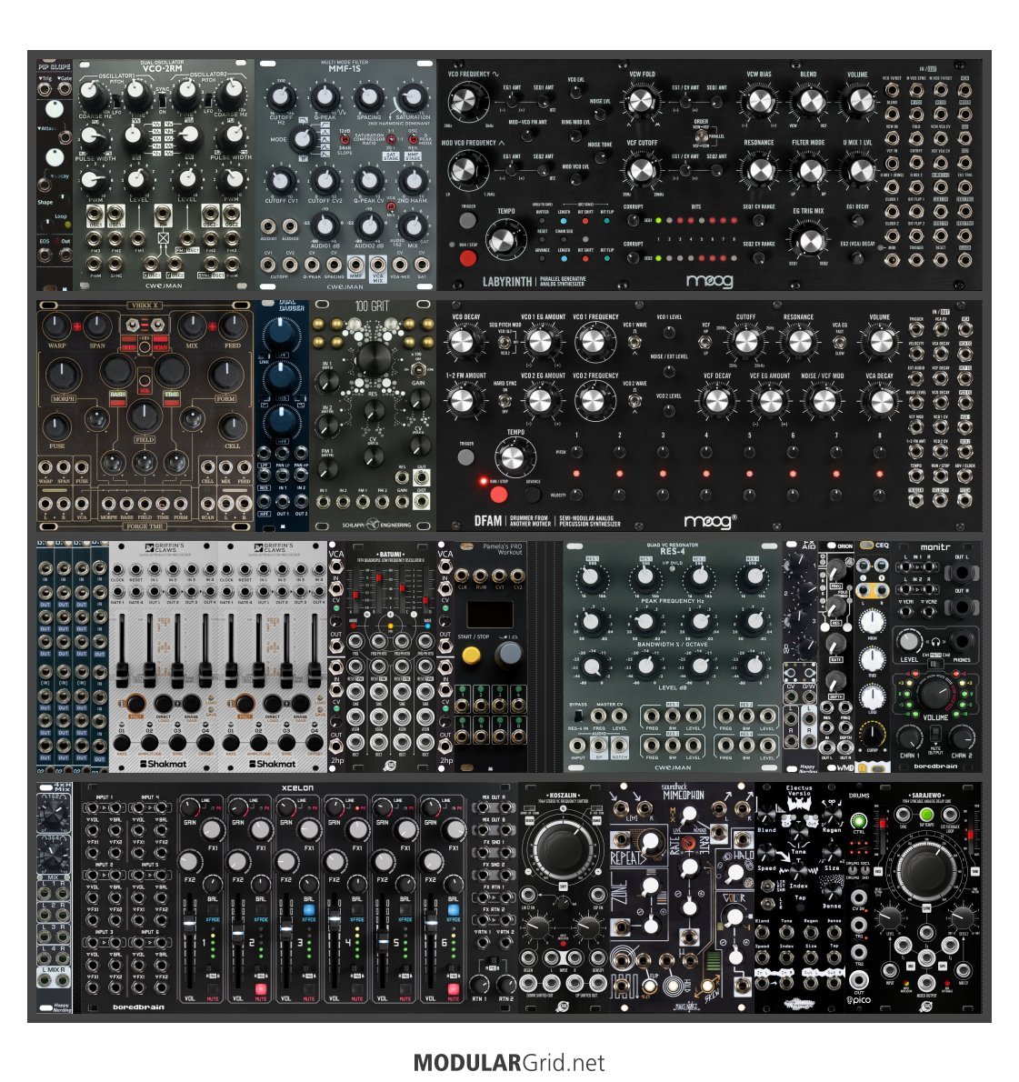Click the VCO DECAY knob on DFAM

coord(463,342)
